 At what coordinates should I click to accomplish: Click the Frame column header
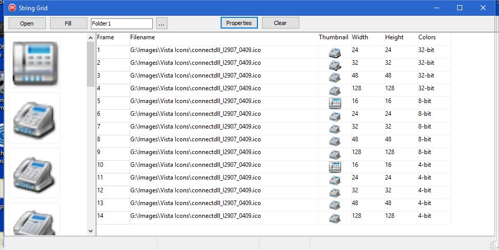[x=113, y=38]
